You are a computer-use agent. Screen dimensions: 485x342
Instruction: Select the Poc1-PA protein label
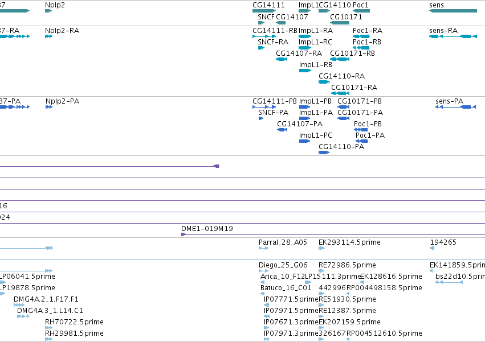[x=370, y=135]
